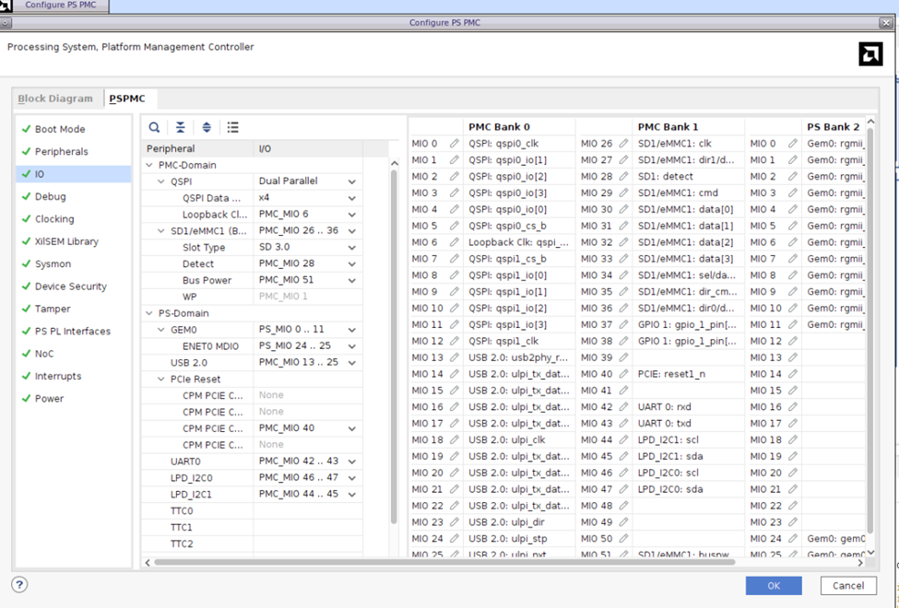Image resolution: width=899 pixels, height=608 pixels.
Task: Select Clocking in the left sidebar
Action: pos(54,219)
